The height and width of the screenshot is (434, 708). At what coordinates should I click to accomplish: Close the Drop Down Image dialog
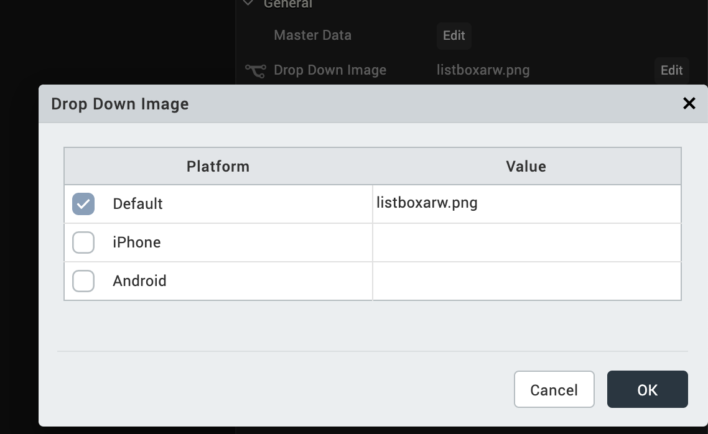[x=689, y=103]
